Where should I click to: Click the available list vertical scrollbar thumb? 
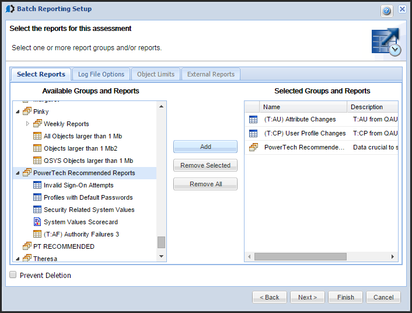click(x=161, y=242)
